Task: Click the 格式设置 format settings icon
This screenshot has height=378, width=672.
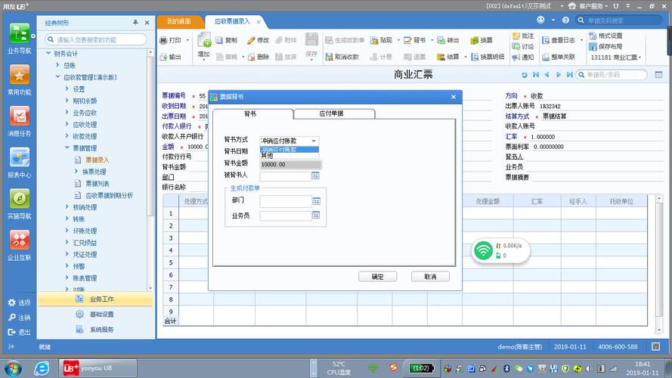Action: pyautogui.click(x=593, y=36)
